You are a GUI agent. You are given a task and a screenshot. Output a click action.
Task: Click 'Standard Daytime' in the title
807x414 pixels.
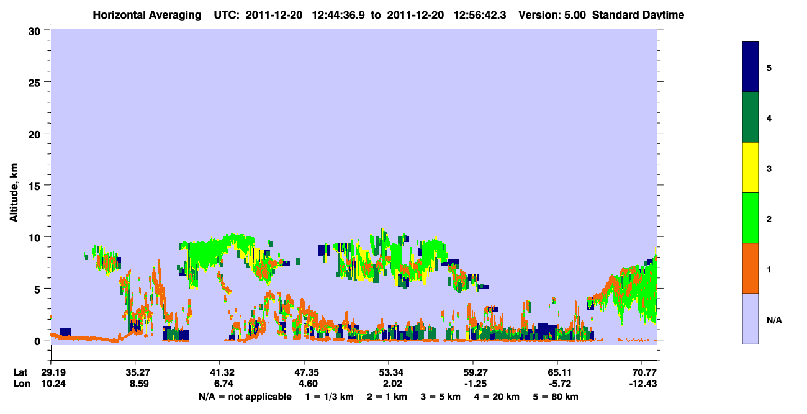638,15
